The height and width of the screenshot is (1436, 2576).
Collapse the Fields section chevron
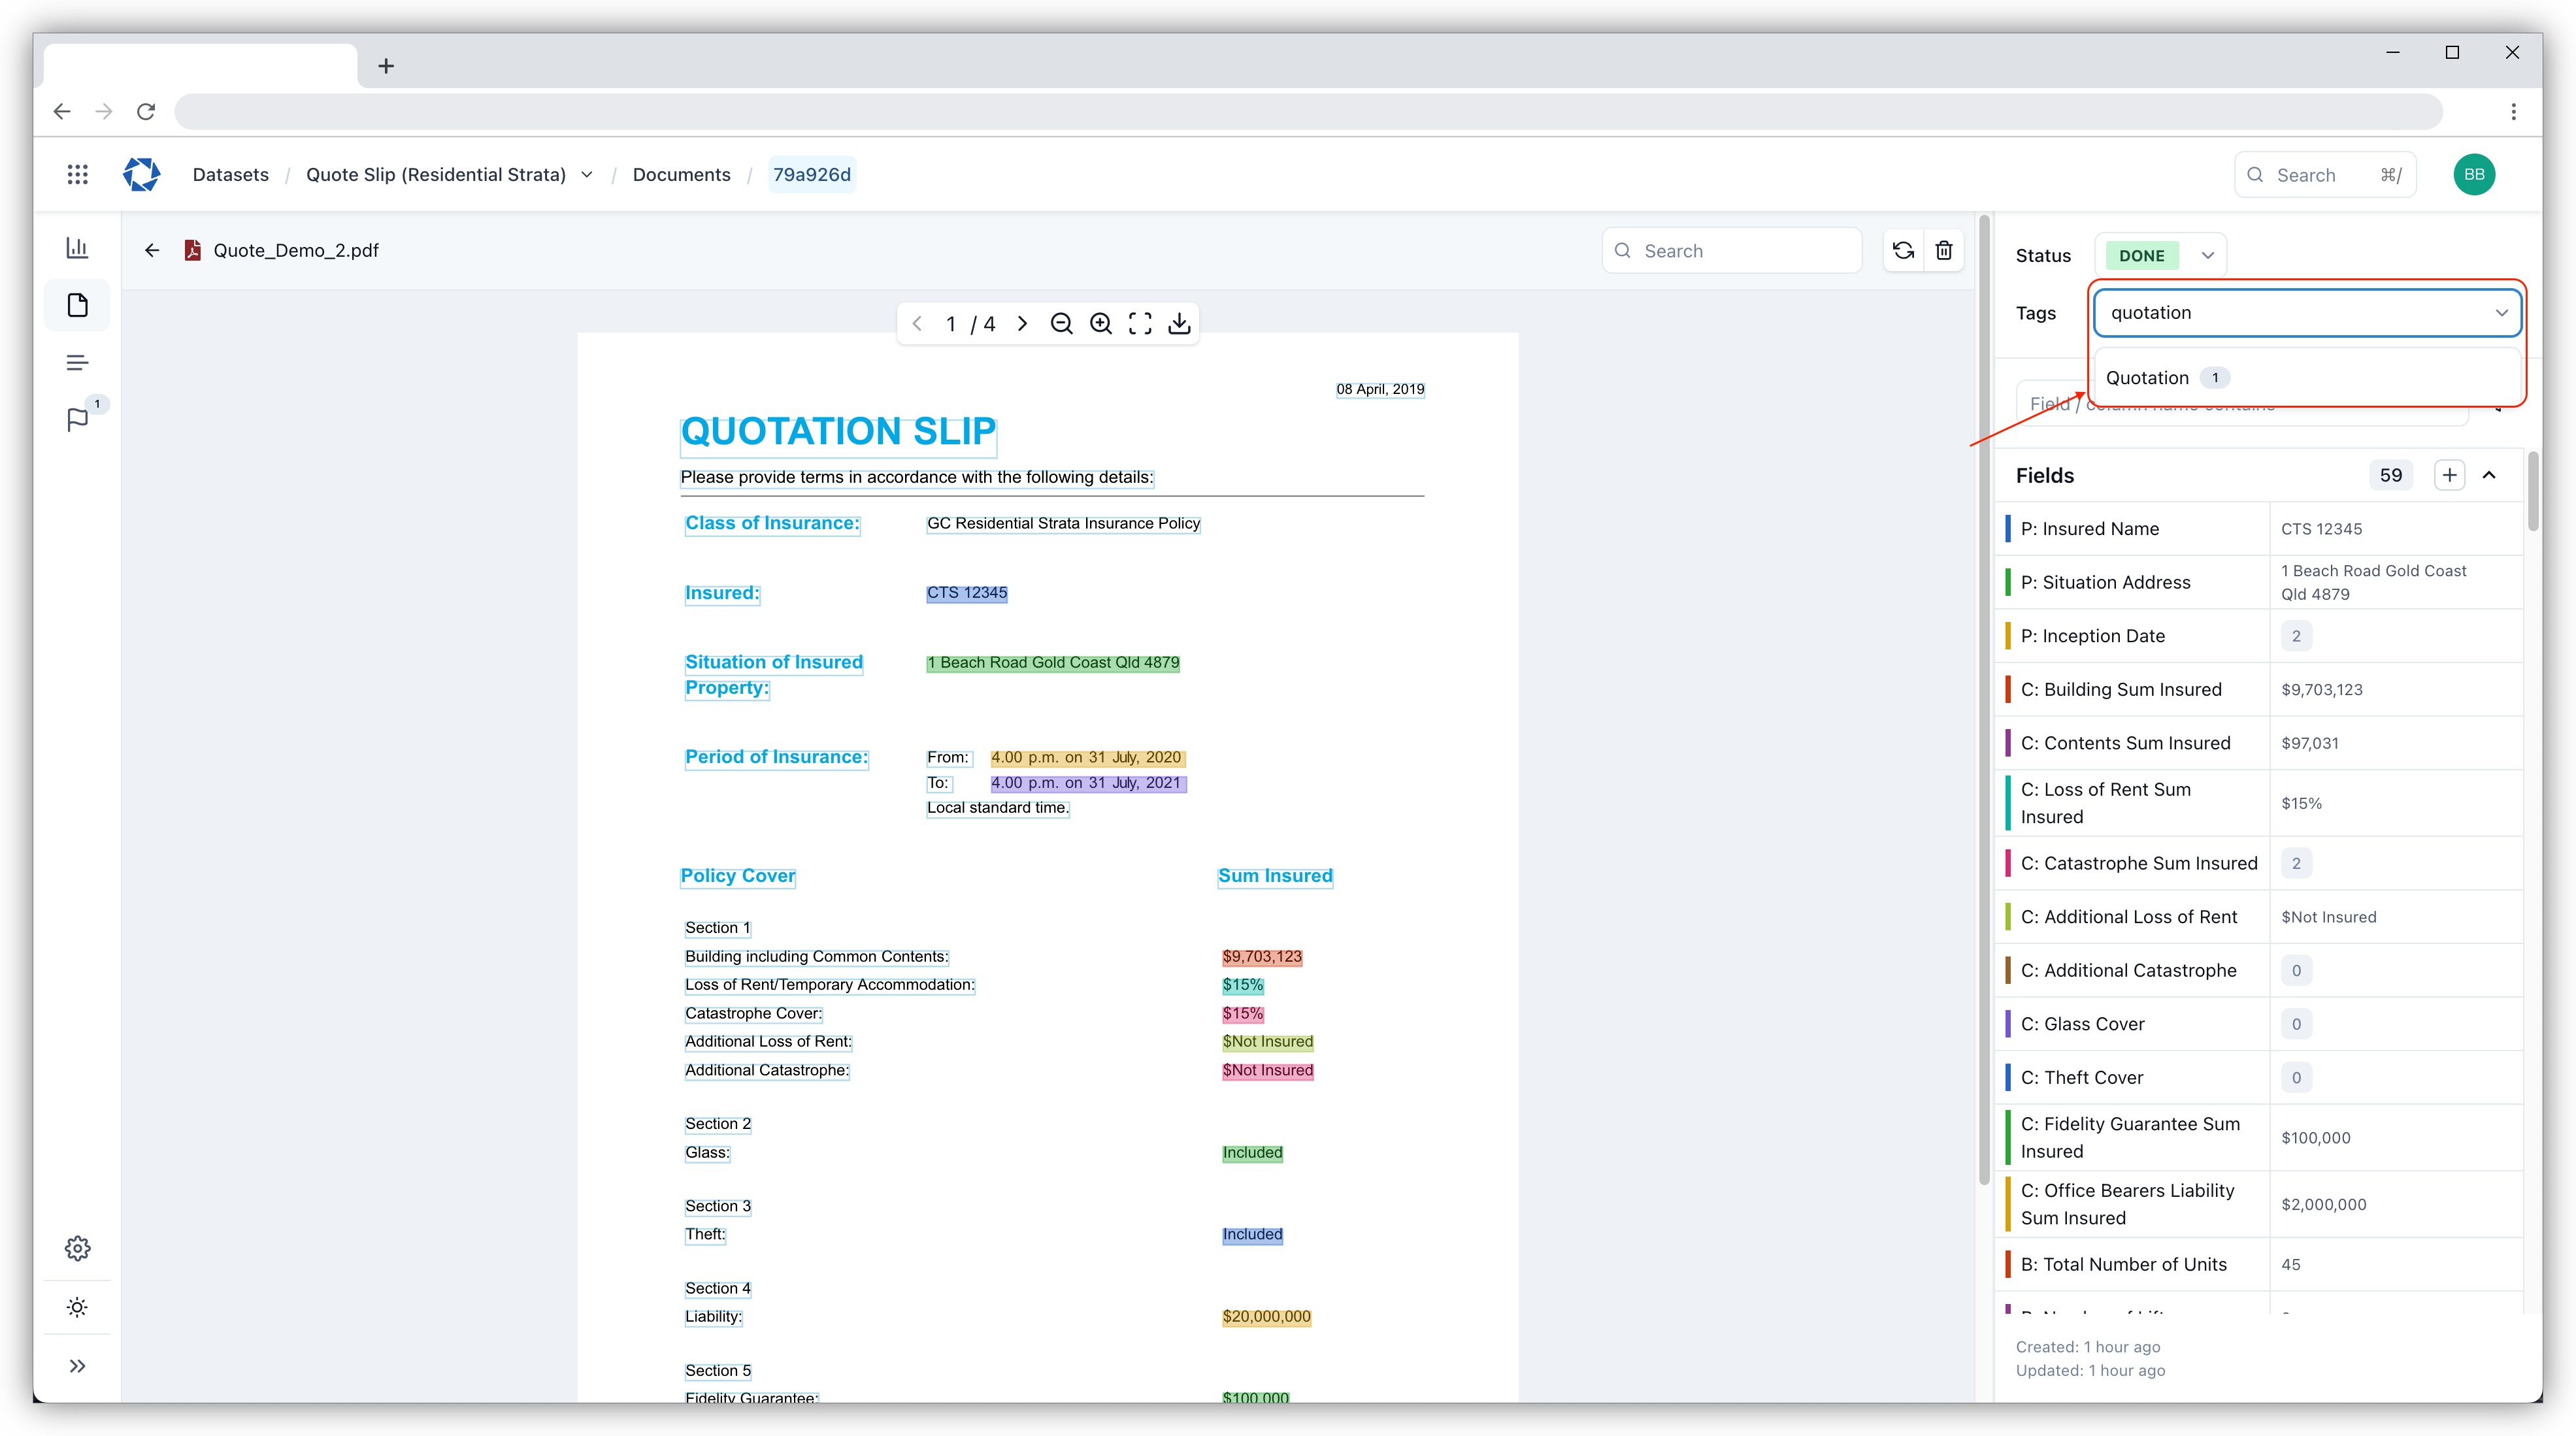coord(2489,475)
